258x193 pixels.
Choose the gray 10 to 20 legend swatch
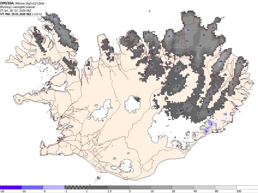pyautogui.click(x=161, y=187)
